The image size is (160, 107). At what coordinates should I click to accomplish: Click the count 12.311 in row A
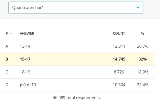pyautogui.click(x=119, y=46)
